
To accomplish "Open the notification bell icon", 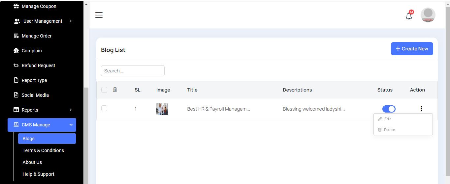I will tap(409, 16).
